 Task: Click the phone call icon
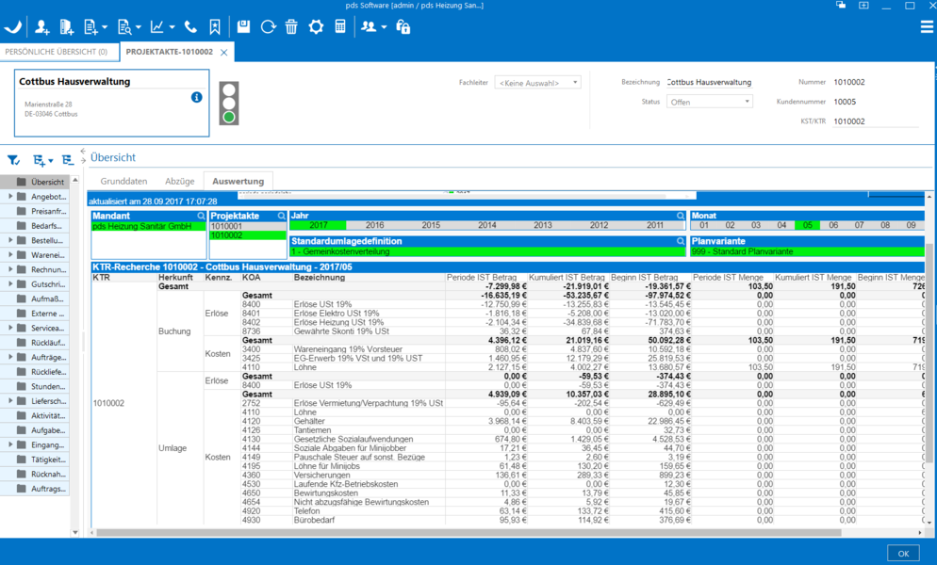pyautogui.click(x=192, y=26)
